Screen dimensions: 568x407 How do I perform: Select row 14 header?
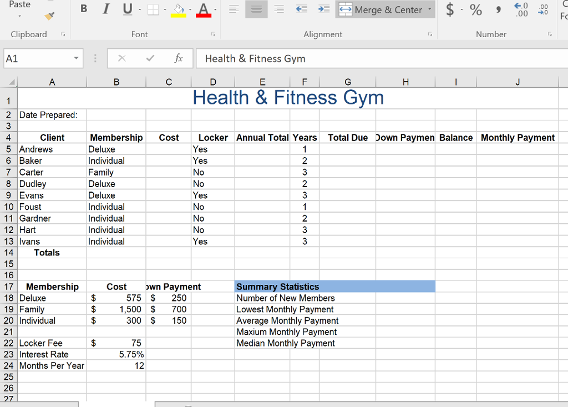pyautogui.click(x=9, y=253)
